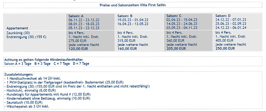Click the Hundelogis für Appartements mit Hund line
Screen dimensions: 266x111
coord(47,94)
